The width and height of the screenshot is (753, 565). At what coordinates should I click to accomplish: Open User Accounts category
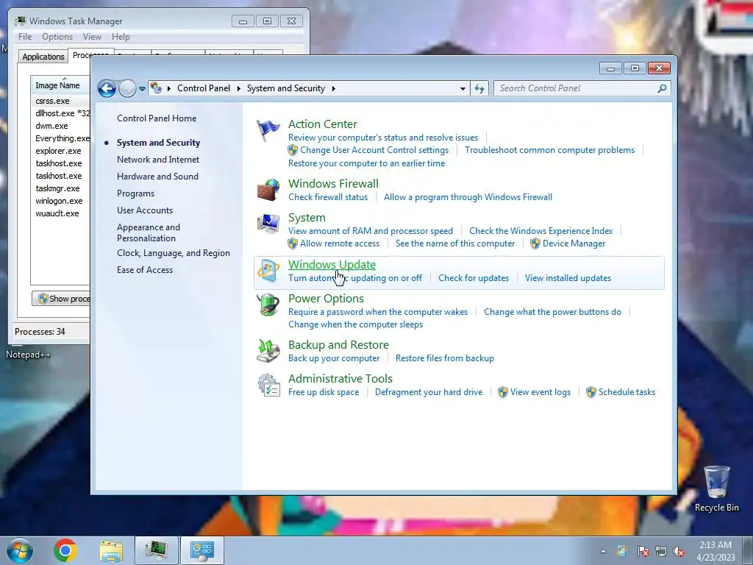pos(145,210)
